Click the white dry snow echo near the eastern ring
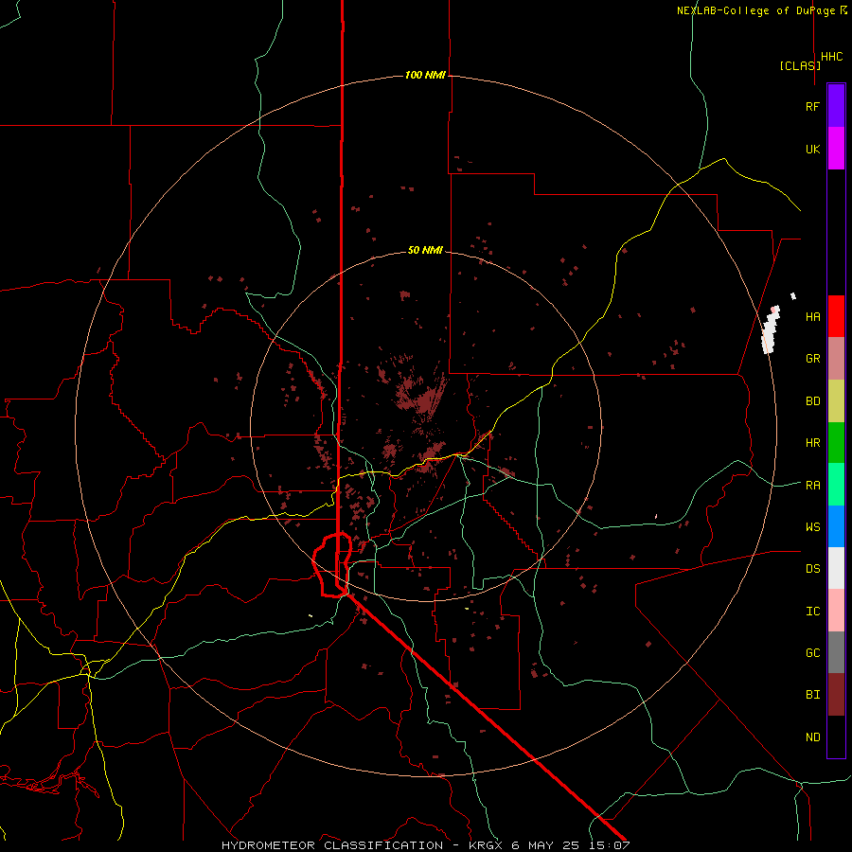The width and height of the screenshot is (852, 852). 771,329
